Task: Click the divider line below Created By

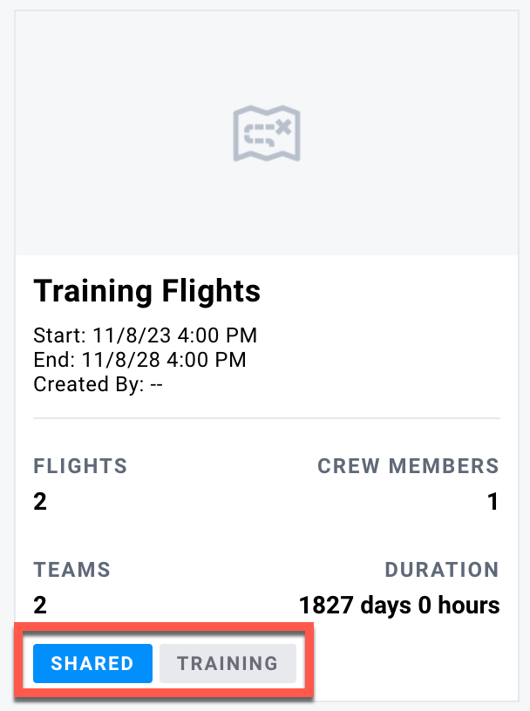Action: click(267, 418)
